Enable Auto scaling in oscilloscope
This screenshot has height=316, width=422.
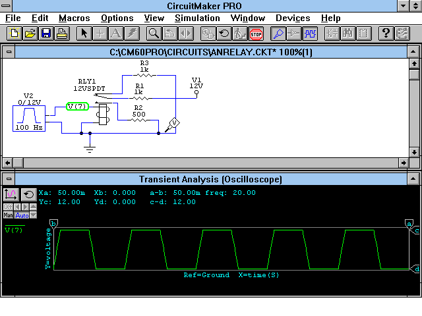(22, 215)
